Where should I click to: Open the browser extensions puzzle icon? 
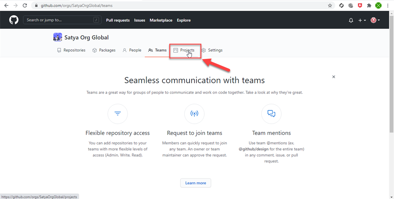[x=369, y=5]
